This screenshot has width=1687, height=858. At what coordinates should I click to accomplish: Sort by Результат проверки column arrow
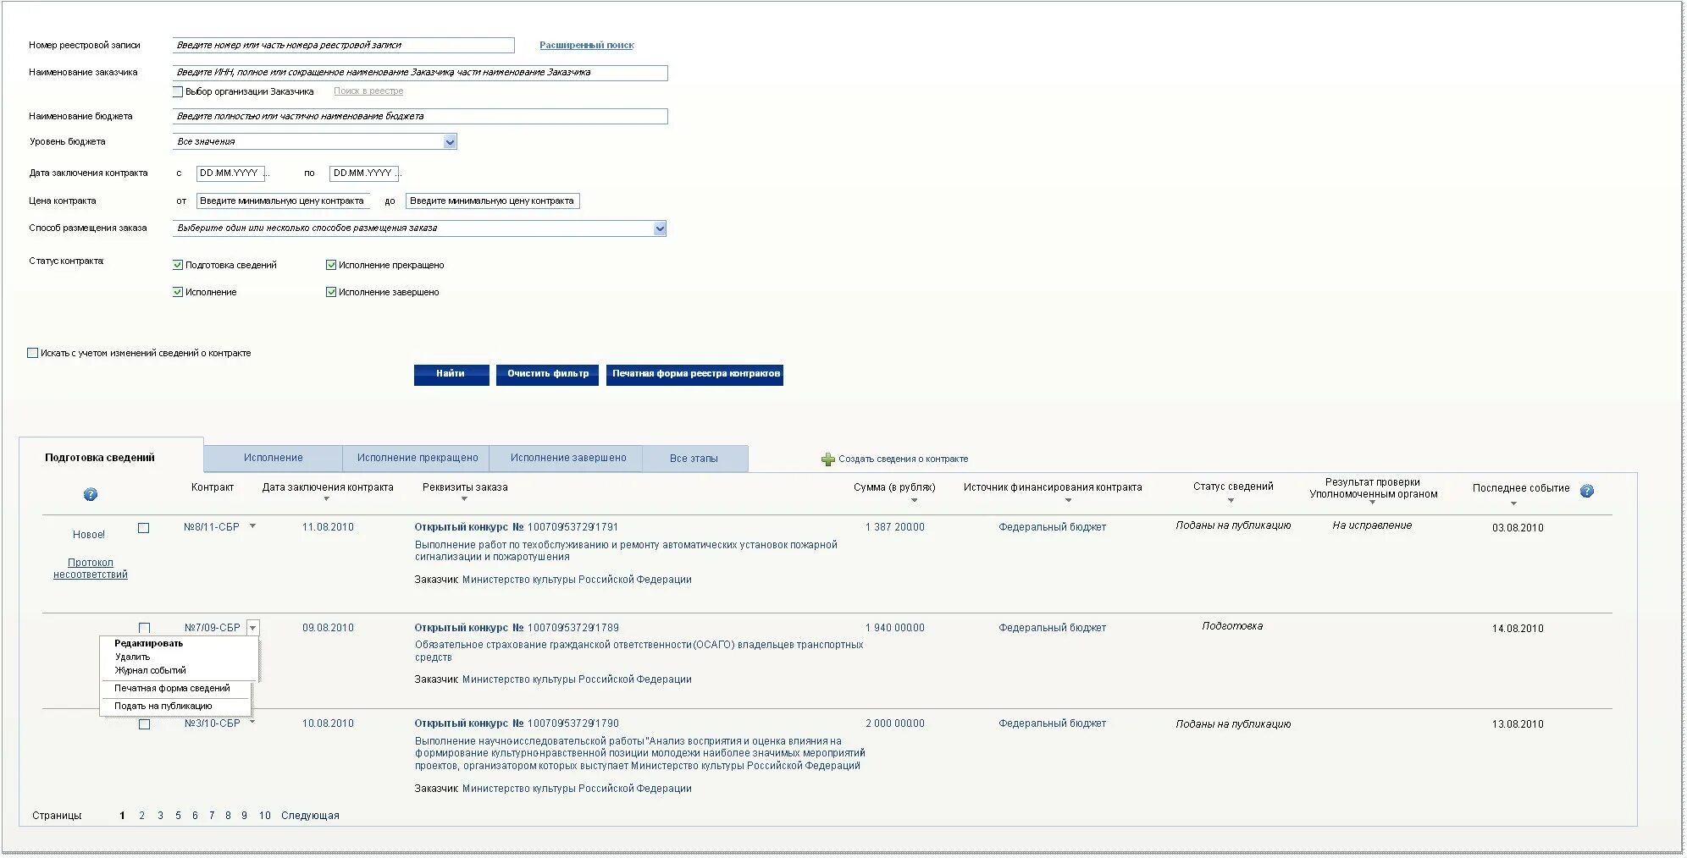(1372, 503)
